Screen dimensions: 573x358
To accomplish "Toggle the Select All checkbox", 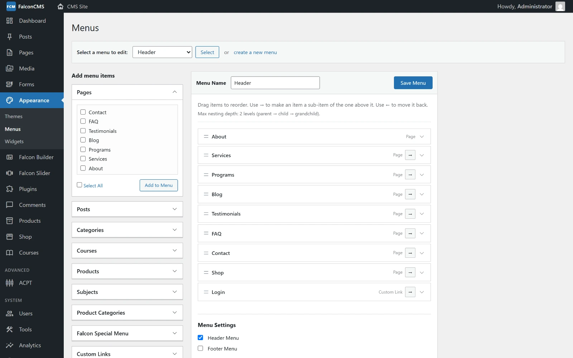I will tap(80, 185).
